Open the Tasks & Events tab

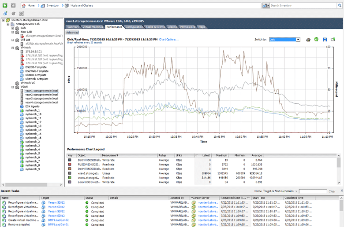click(155, 27)
